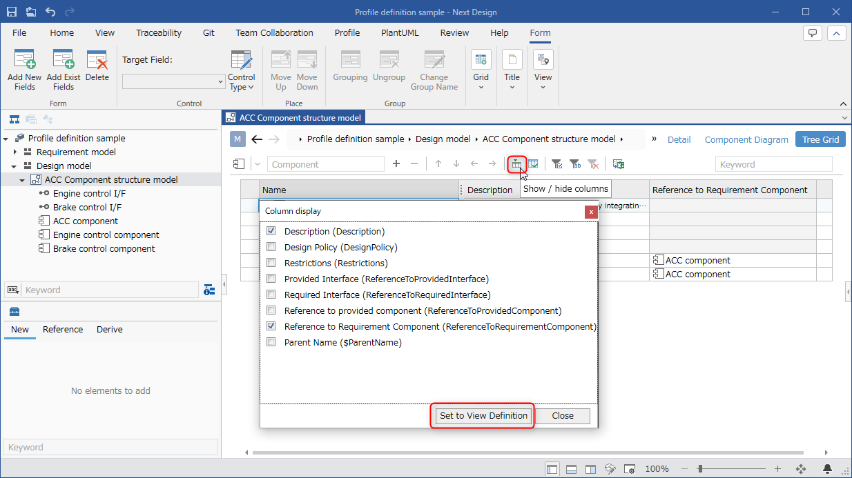Check the Restrictions checkbox
The image size is (852, 478).
pos(271,263)
